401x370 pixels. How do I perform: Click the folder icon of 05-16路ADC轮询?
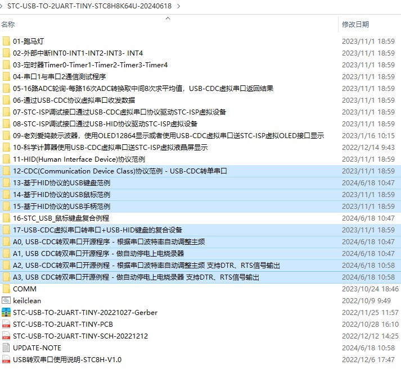pyautogui.click(x=6, y=88)
